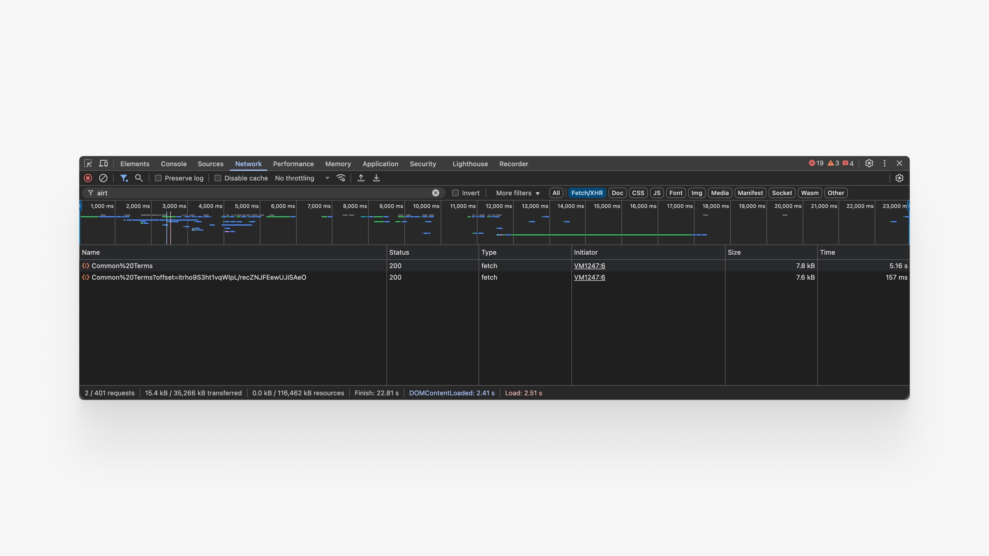Viewport: 989px width, 556px height.
Task: Open the network conditions wifi icon
Action: (x=341, y=178)
